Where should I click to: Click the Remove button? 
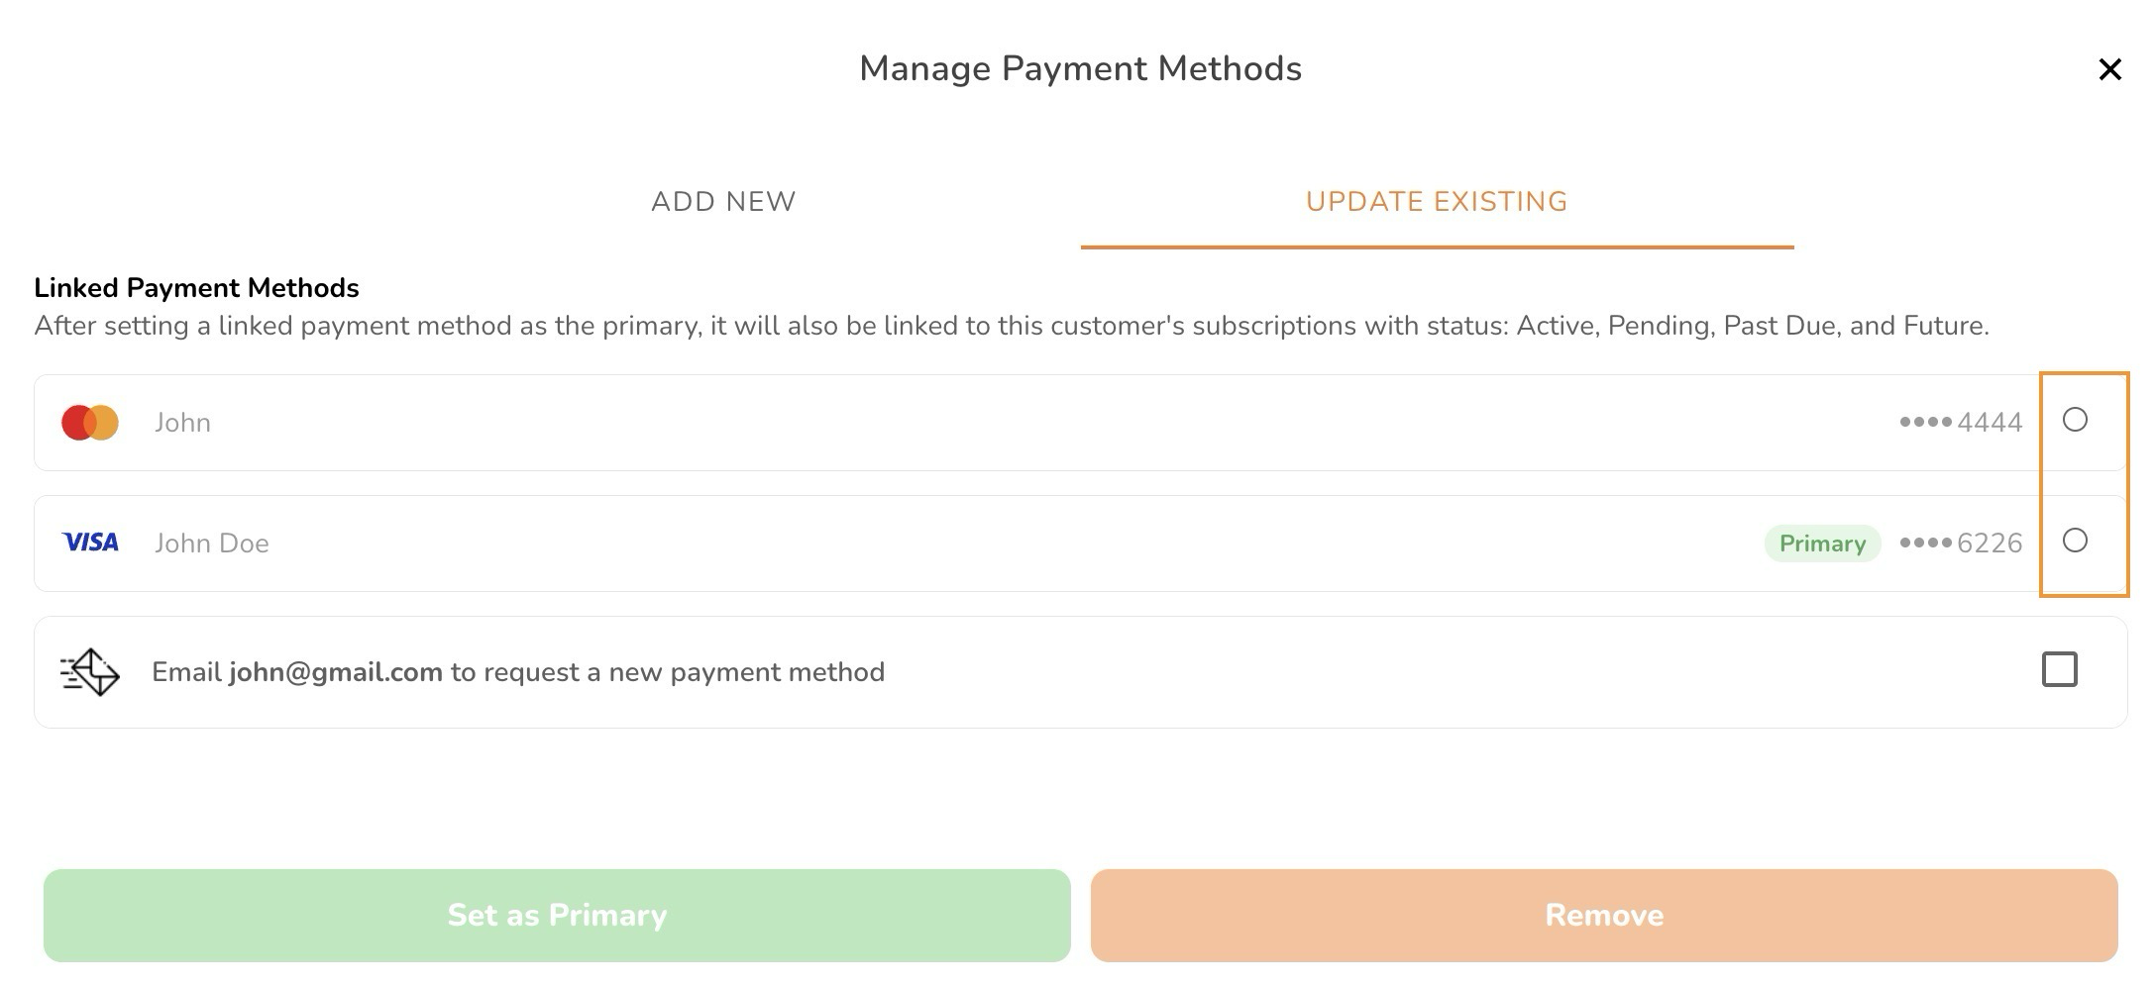[1604, 916]
